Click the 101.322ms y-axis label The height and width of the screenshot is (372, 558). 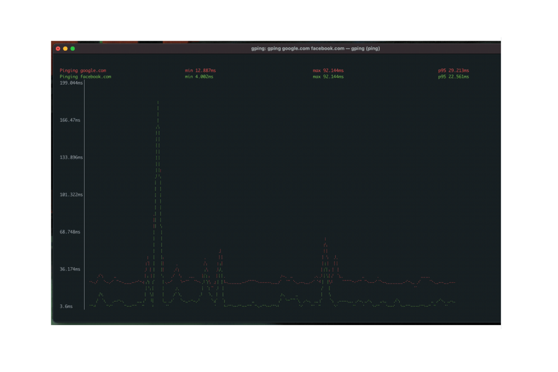[x=71, y=195]
